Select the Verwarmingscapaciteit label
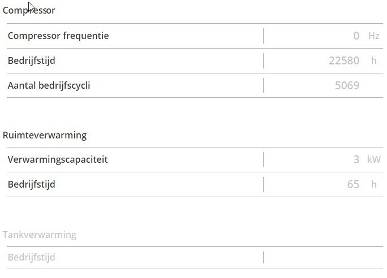Screen dimensions: 387x278 coord(58,159)
